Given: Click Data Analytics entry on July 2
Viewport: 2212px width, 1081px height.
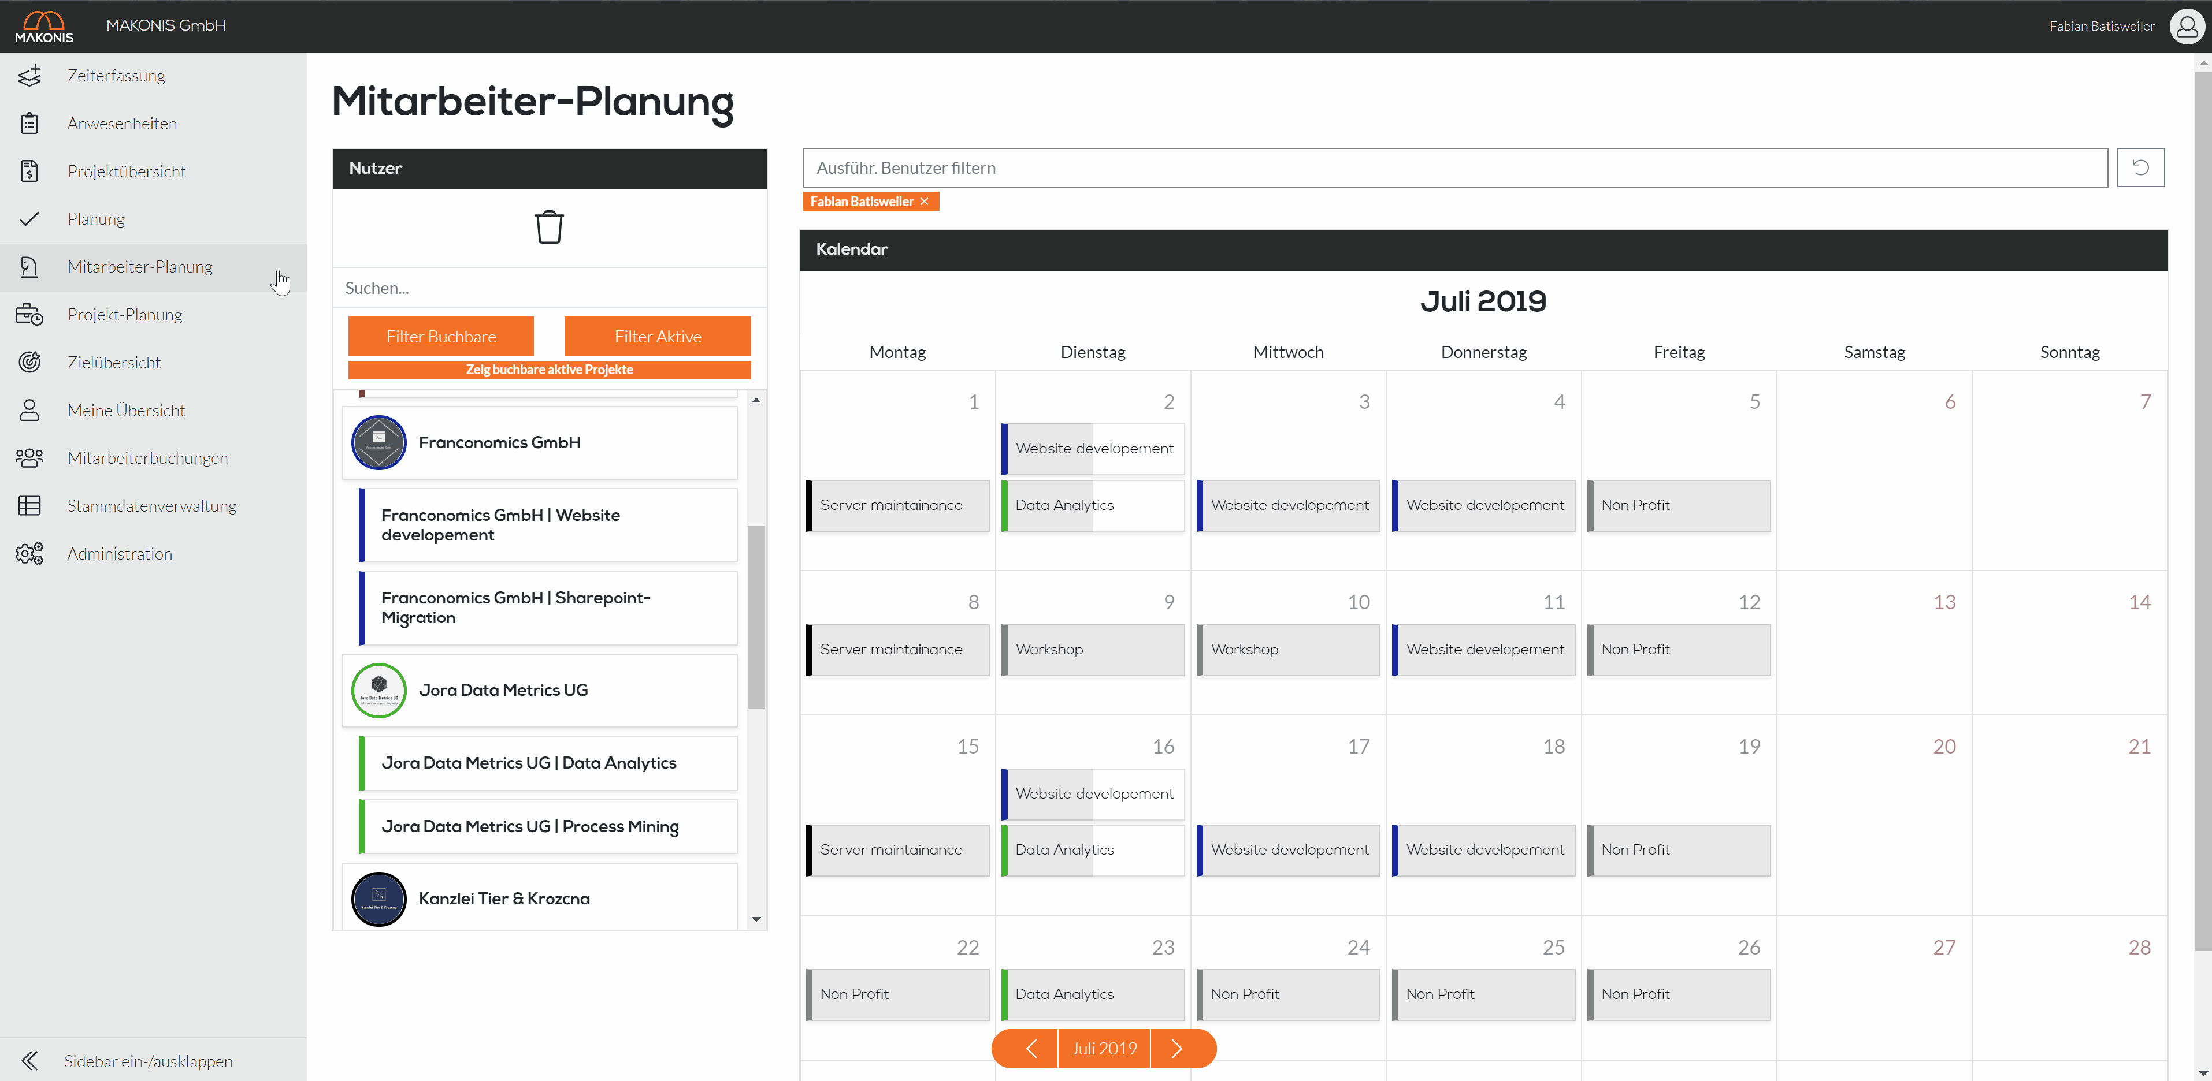Looking at the screenshot, I should [x=1093, y=505].
